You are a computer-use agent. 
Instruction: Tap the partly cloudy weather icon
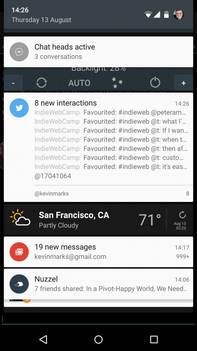[20, 218]
